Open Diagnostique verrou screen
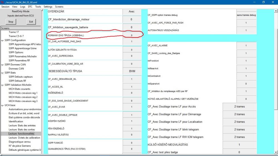Viewport: 278px width, 156px height. pyautogui.click(x=19, y=142)
